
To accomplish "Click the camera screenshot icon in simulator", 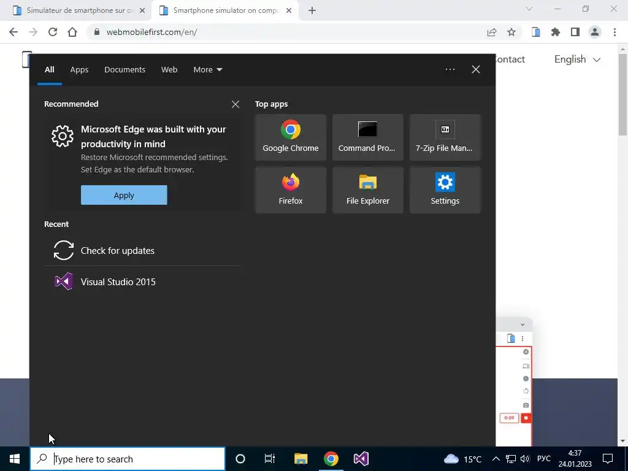I will (x=526, y=405).
